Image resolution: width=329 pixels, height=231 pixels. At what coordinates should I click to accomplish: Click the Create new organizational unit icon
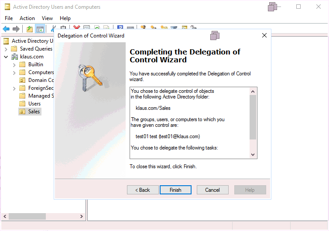(164, 27)
